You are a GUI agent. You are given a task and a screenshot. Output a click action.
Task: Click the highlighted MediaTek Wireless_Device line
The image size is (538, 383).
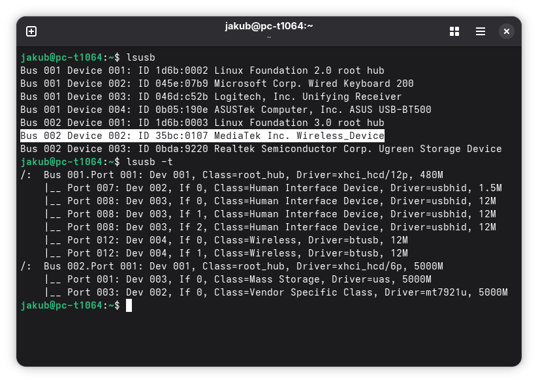(202, 136)
